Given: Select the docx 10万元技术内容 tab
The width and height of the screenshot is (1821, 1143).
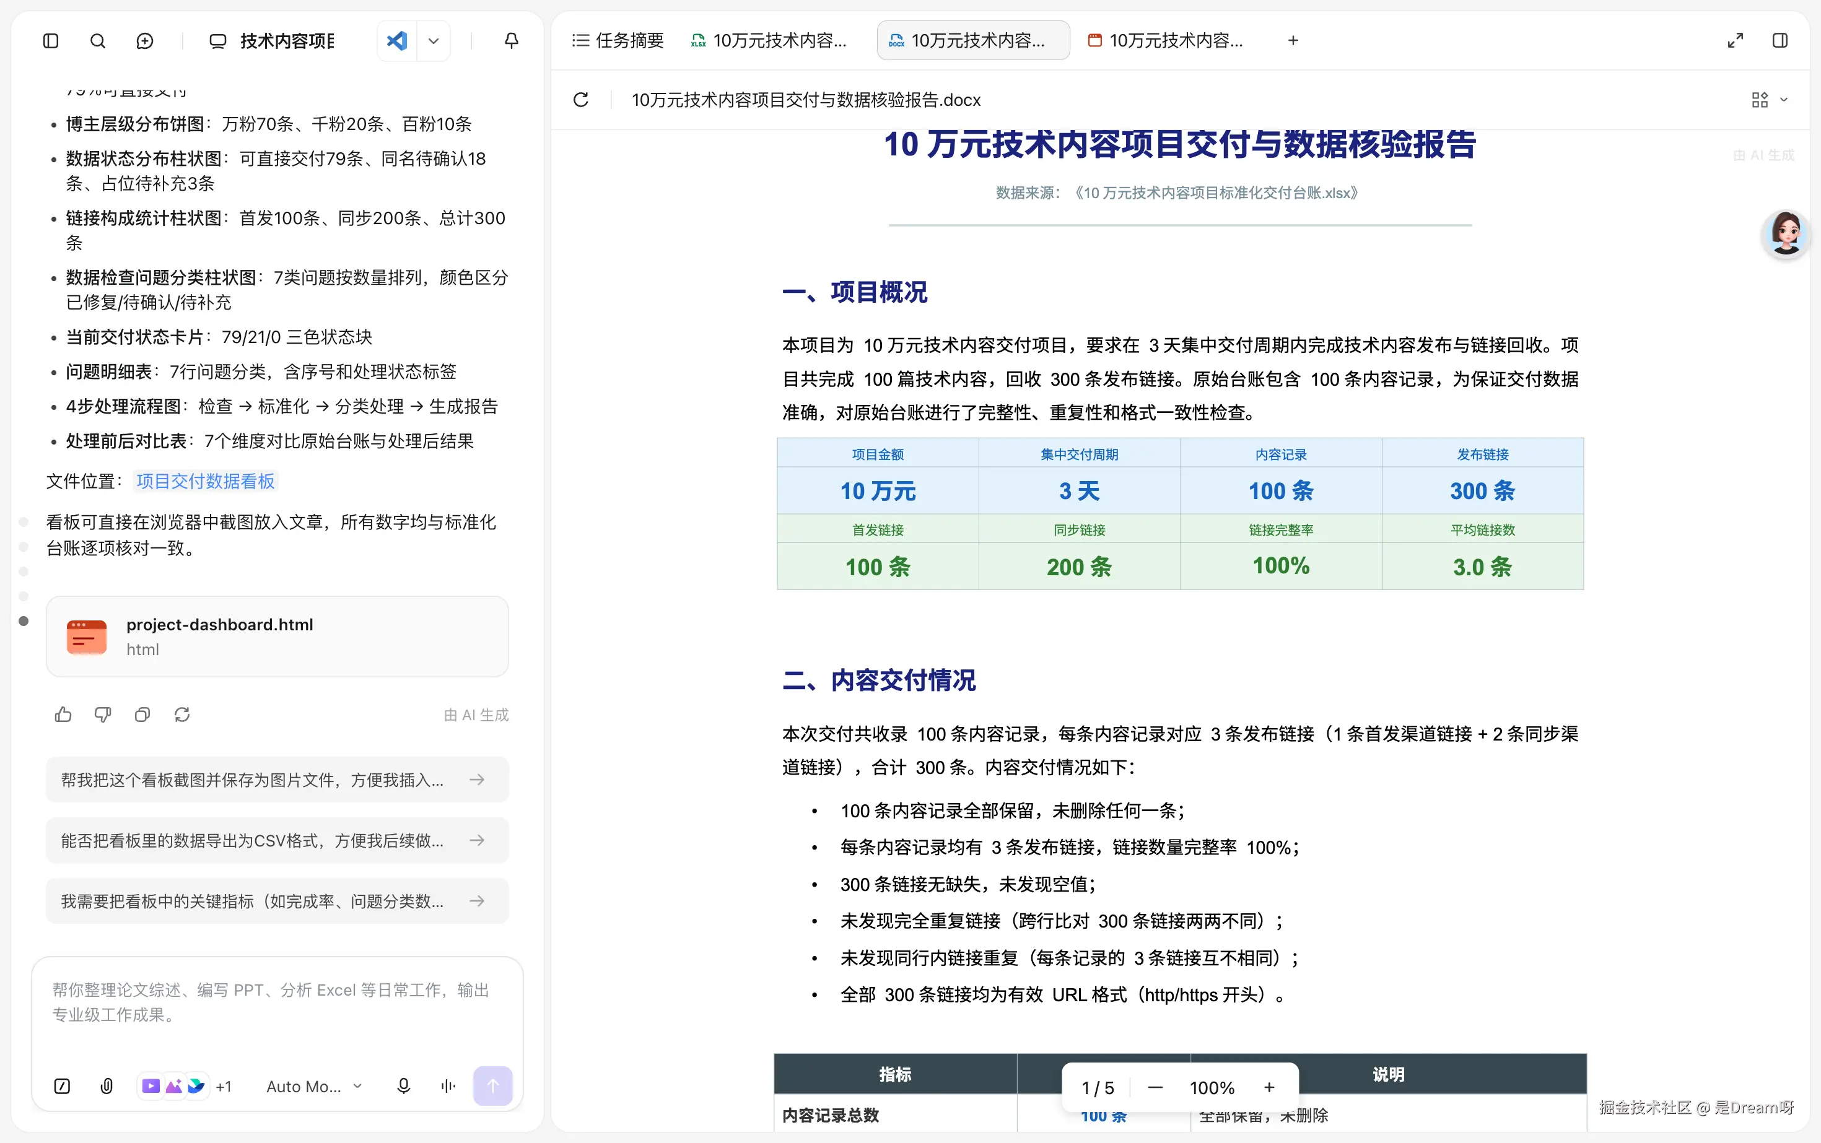Looking at the screenshot, I should 972,41.
